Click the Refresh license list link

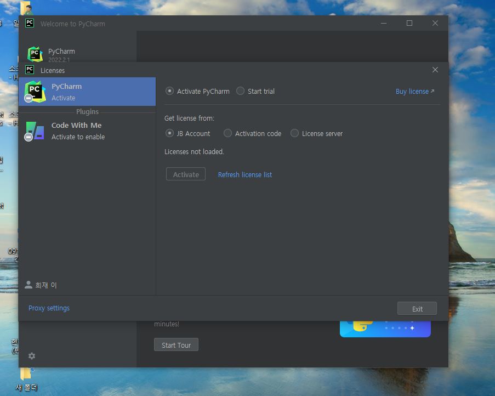click(x=244, y=174)
